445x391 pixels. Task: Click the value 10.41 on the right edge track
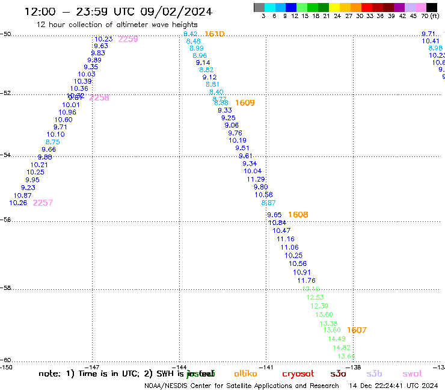[431, 41]
